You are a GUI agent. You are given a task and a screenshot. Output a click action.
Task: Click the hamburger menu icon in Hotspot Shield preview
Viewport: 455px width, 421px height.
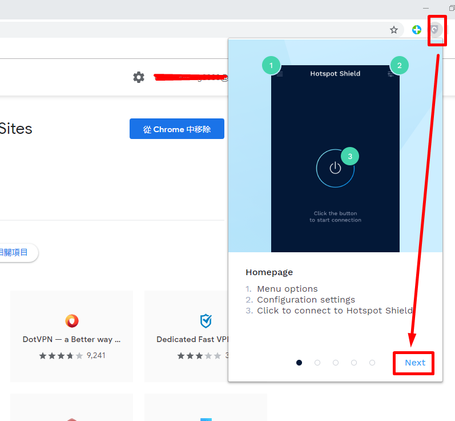click(280, 74)
